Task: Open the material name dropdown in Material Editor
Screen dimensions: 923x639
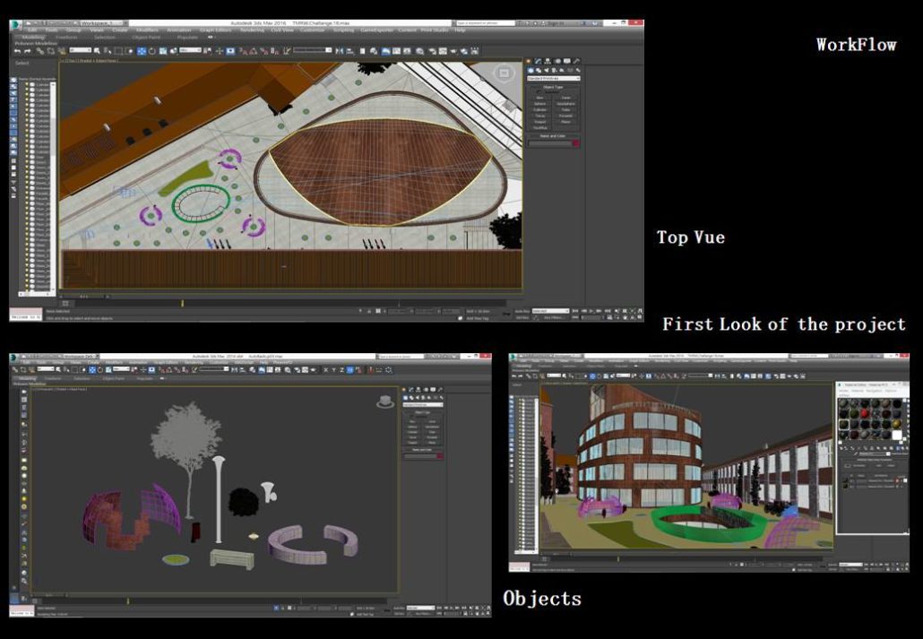Action: 873,454
